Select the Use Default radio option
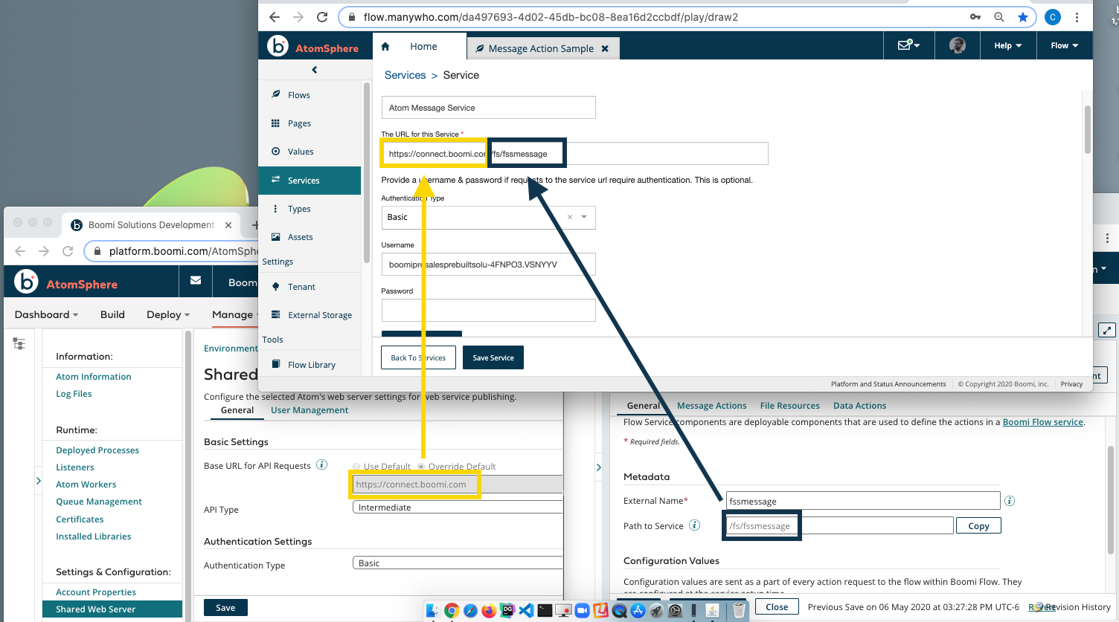This screenshot has height=622, width=1119. tap(357, 467)
